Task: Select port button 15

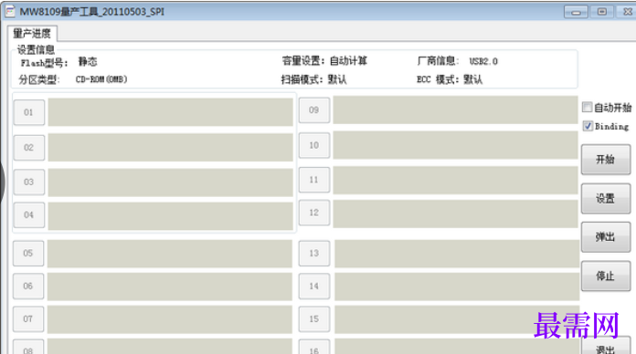Action: (x=314, y=318)
